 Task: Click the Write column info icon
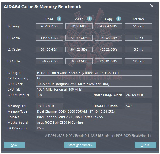89,19
